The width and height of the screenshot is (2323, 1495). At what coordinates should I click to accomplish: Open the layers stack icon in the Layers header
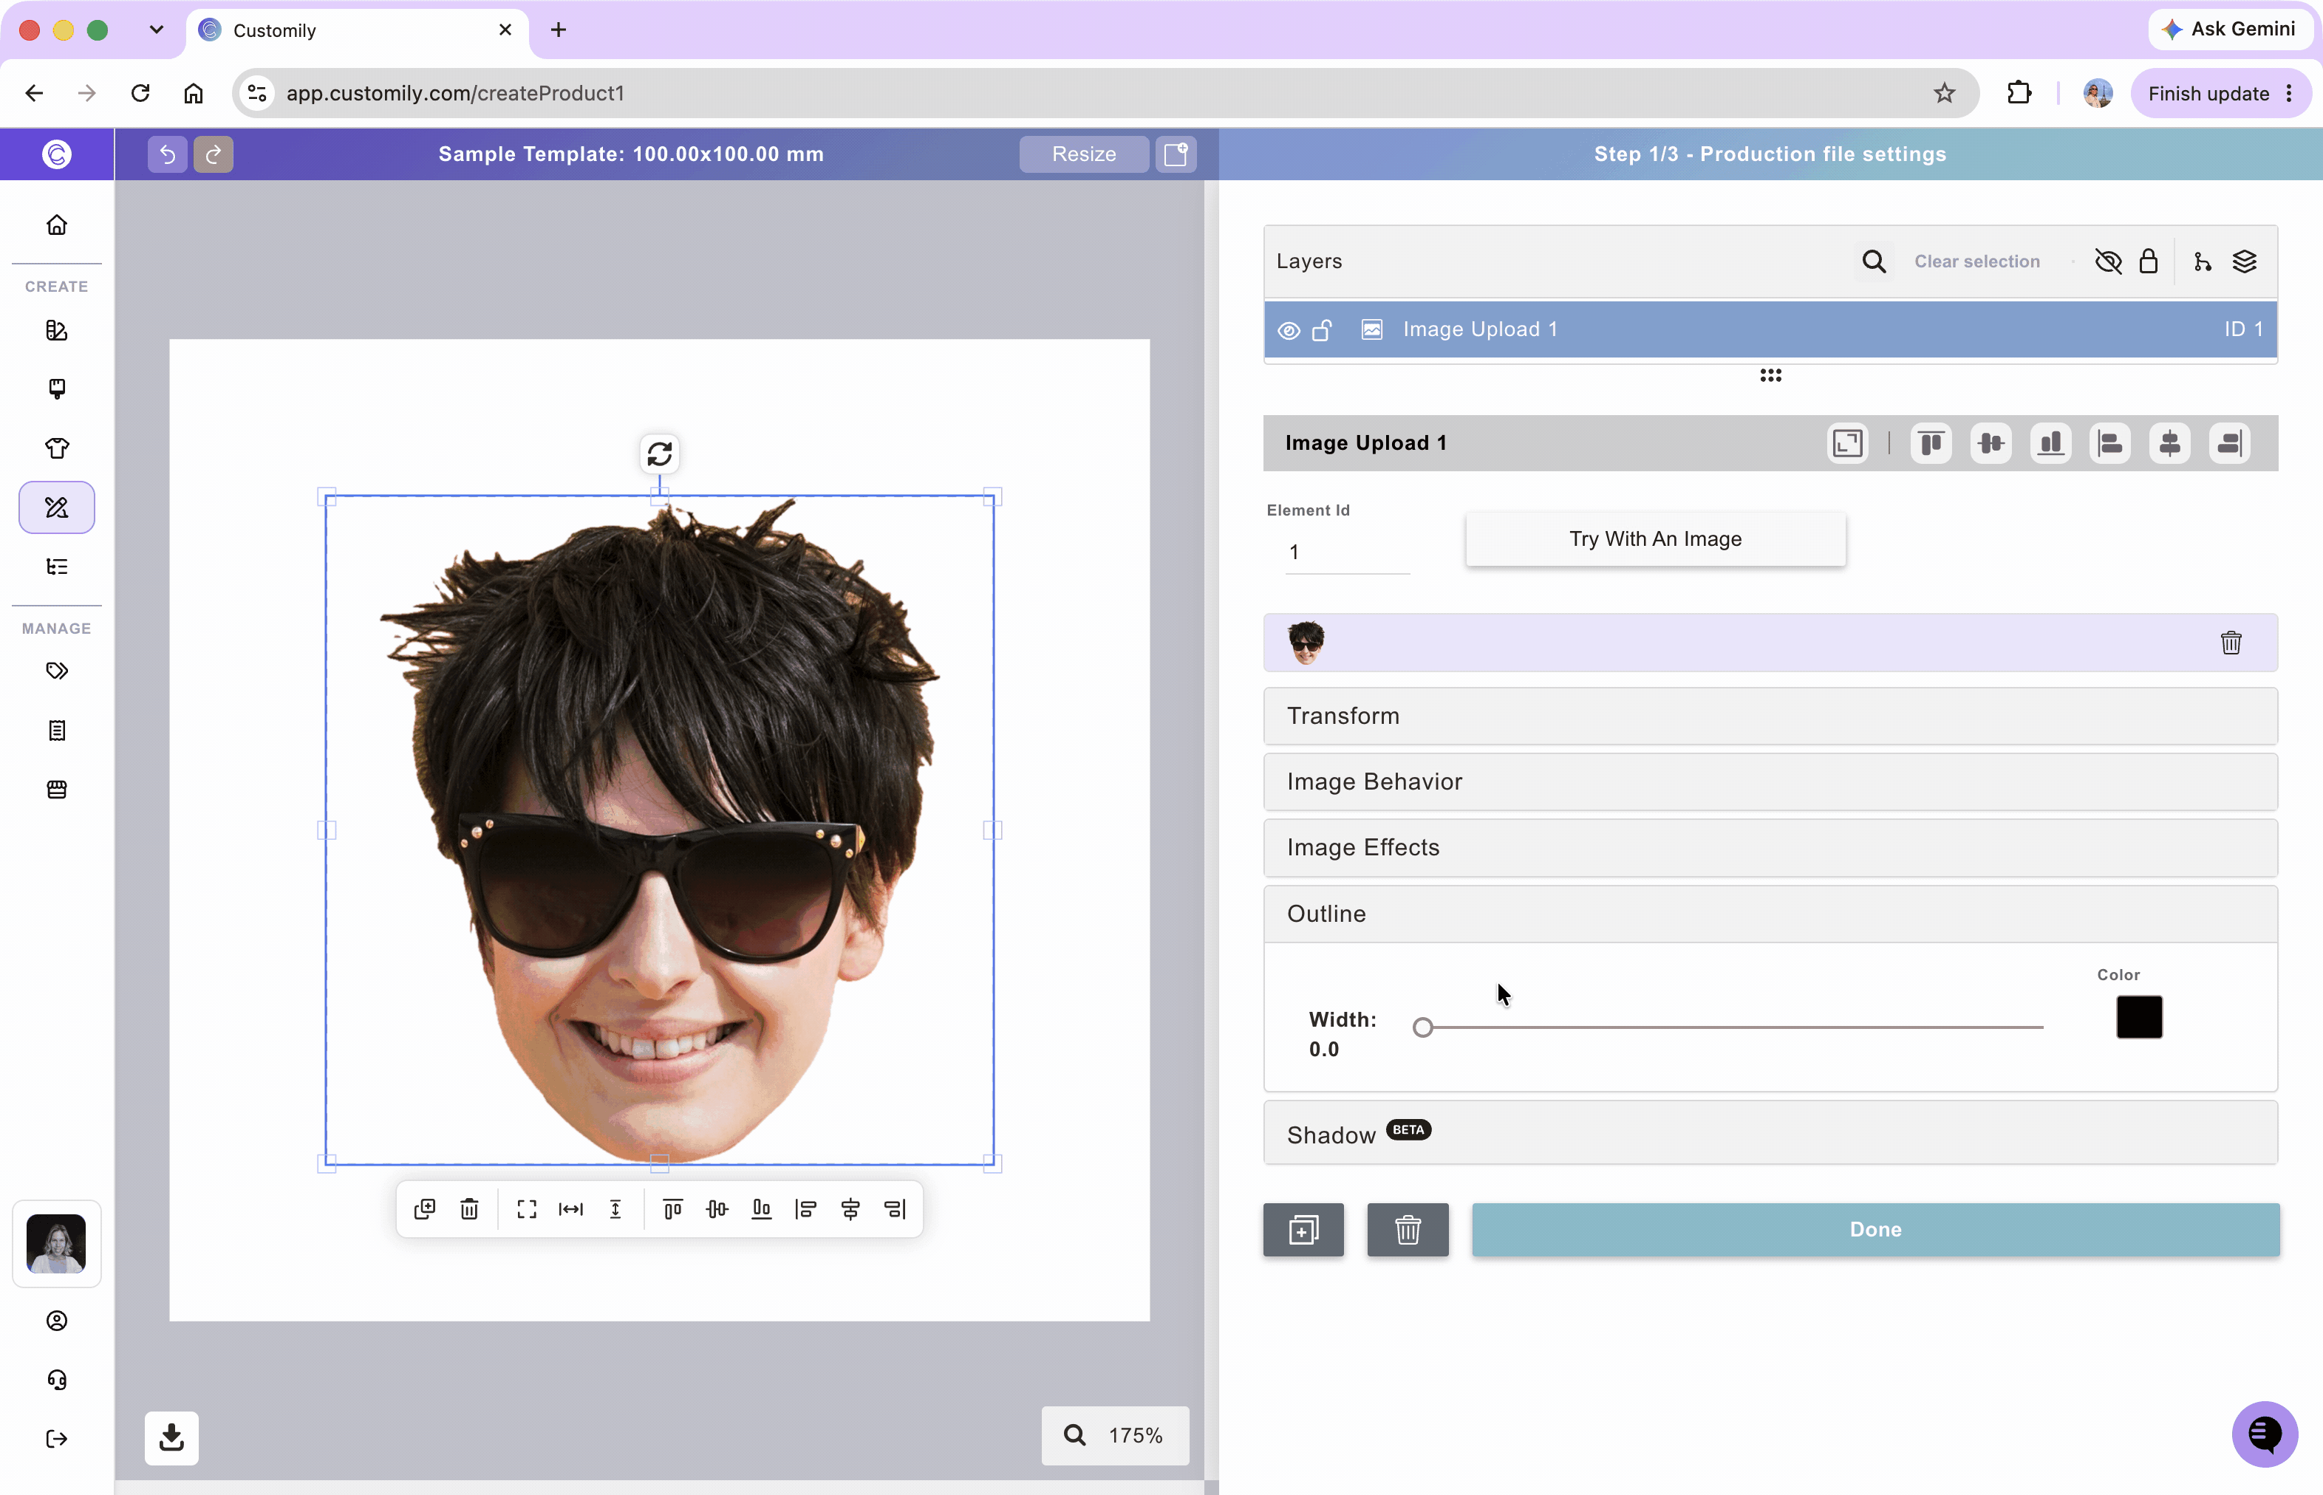[x=2245, y=262]
